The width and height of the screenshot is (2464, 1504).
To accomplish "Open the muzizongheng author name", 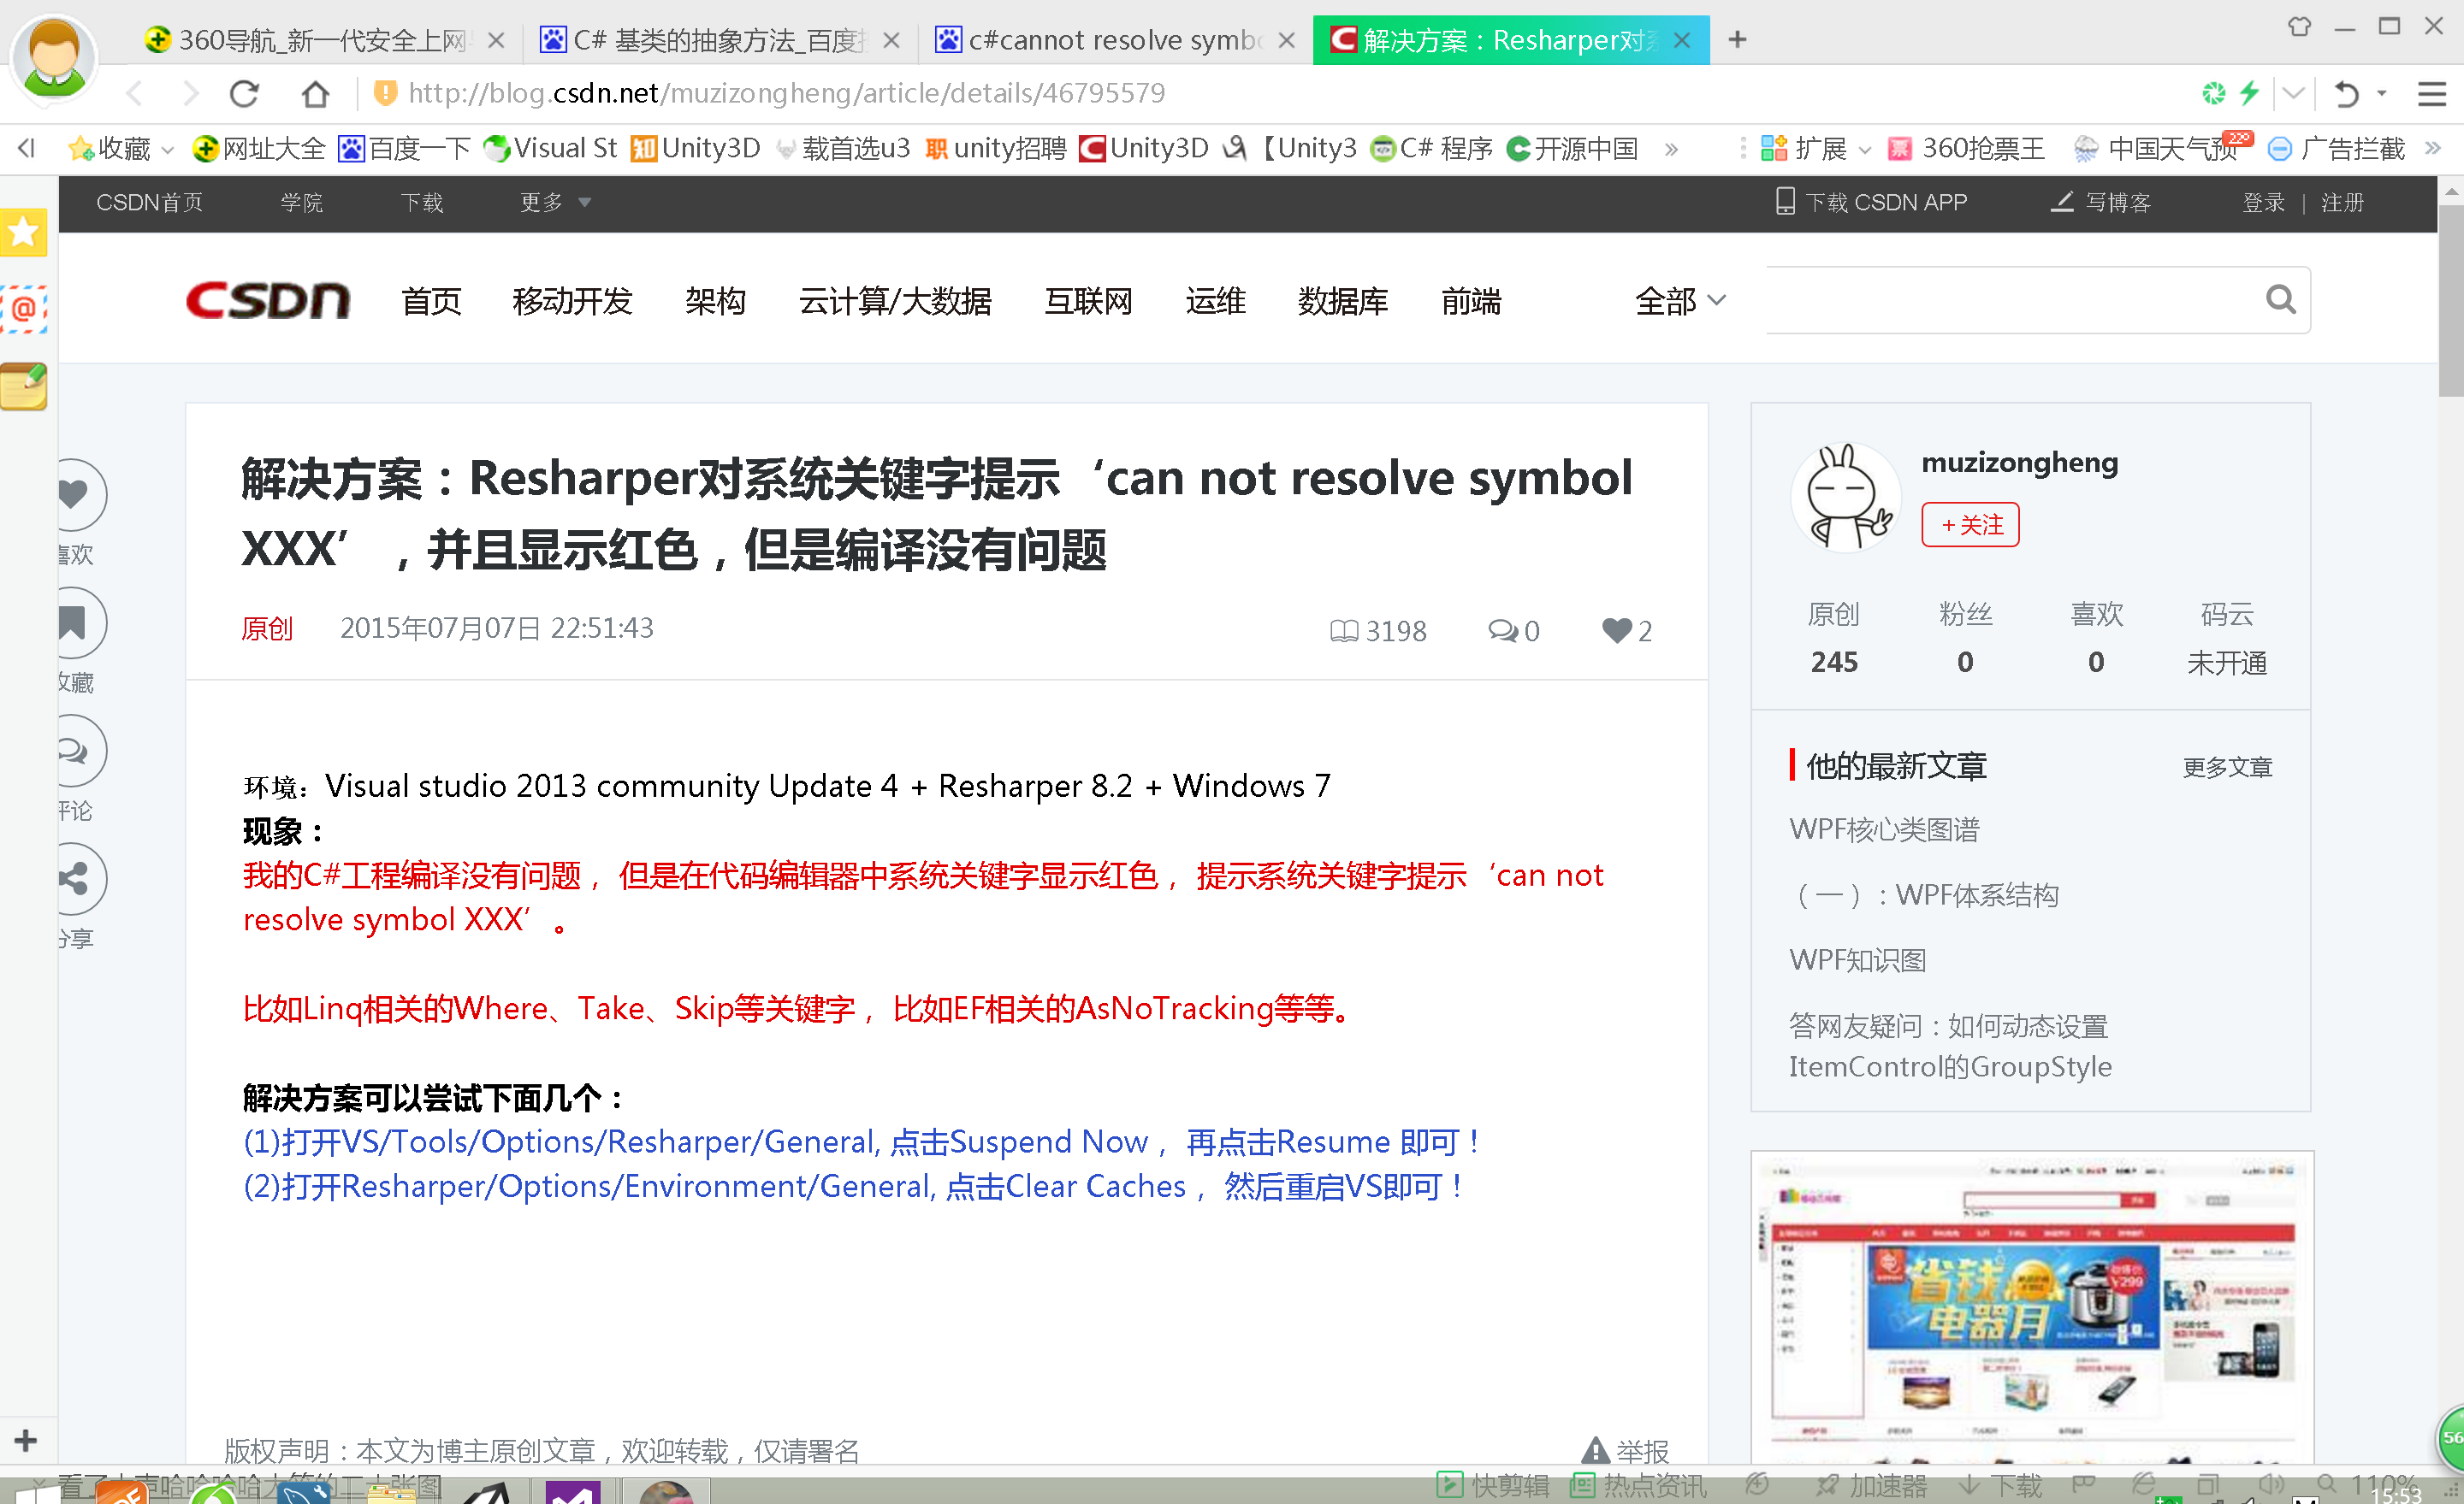I will point(2019,463).
